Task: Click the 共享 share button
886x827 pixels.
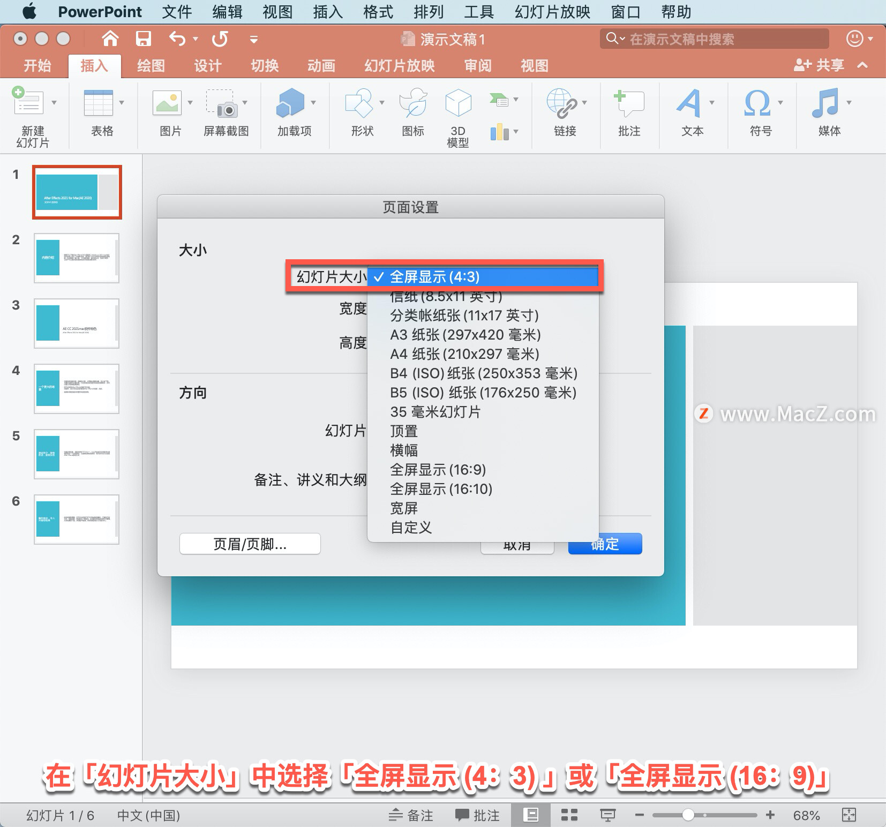Action: [x=819, y=65]
